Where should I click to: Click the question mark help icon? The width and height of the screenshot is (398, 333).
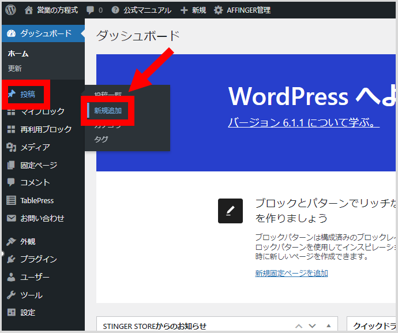coord(115,10)
